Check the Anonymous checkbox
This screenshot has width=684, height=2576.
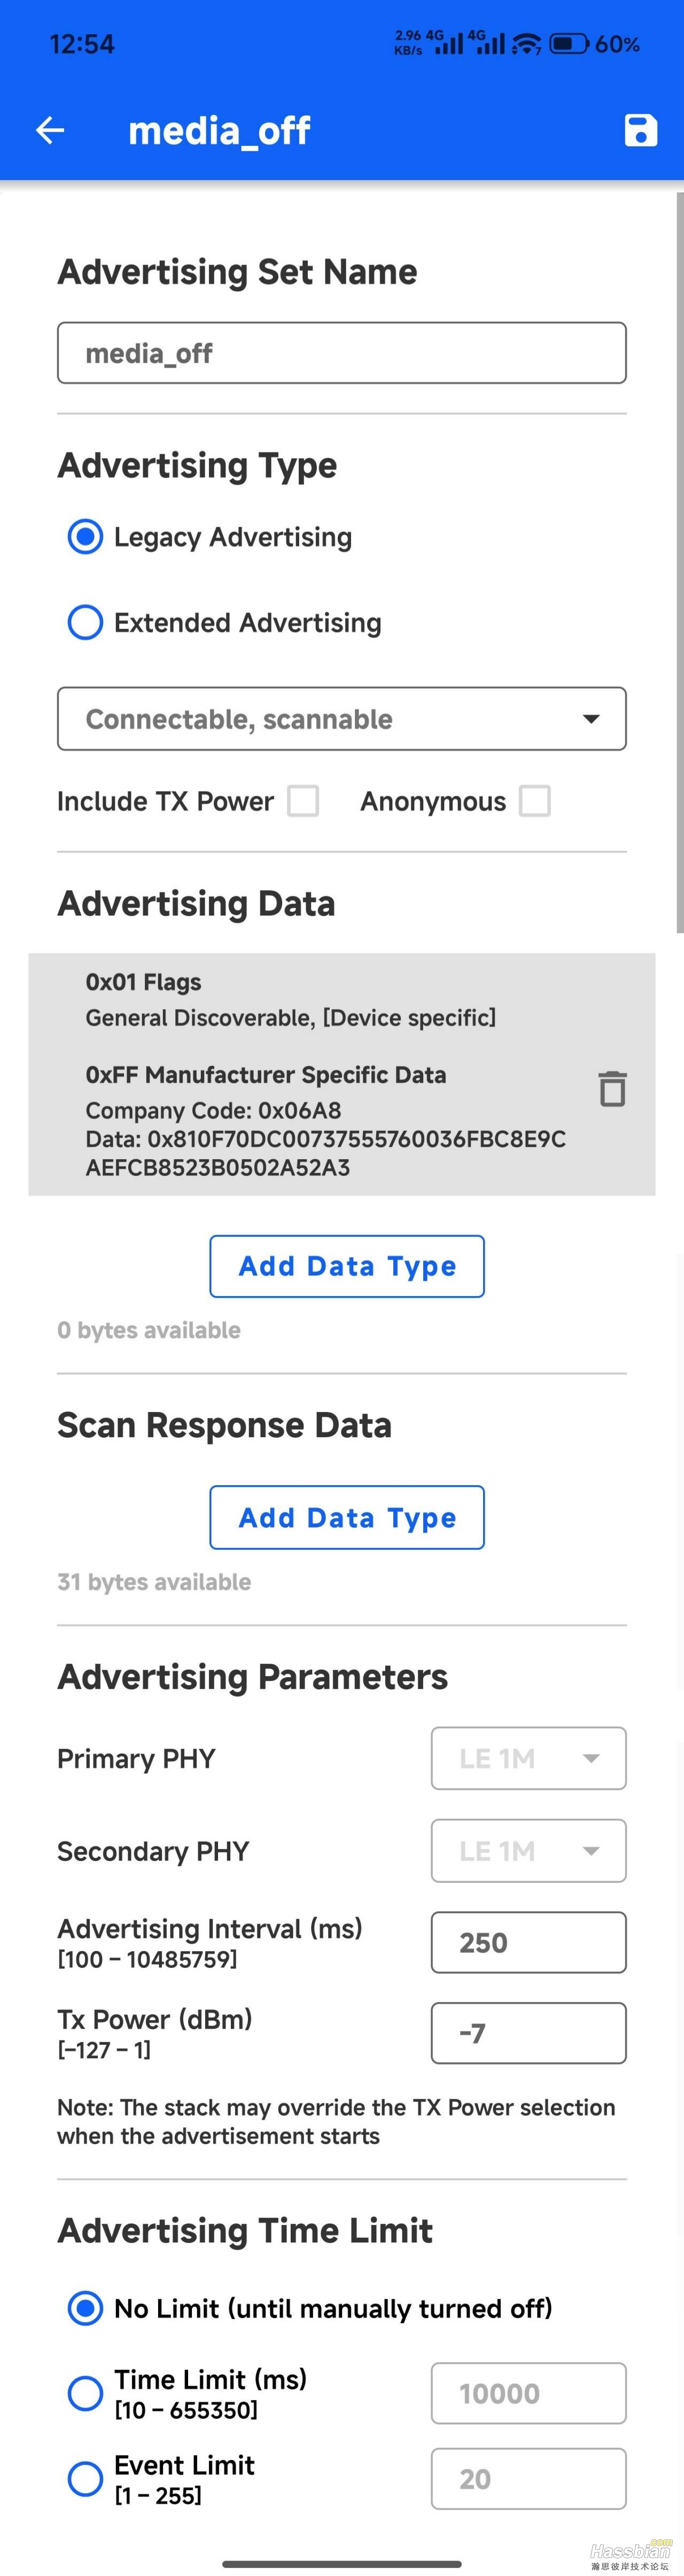(535, 801)
